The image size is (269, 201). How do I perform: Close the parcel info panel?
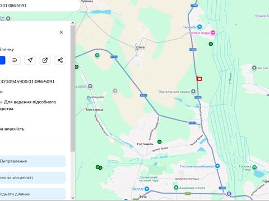pos(61,32)
